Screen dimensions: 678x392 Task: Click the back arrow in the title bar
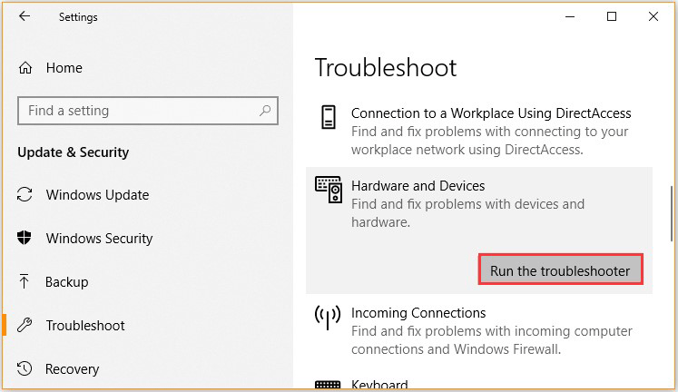(x=25, y=16)
